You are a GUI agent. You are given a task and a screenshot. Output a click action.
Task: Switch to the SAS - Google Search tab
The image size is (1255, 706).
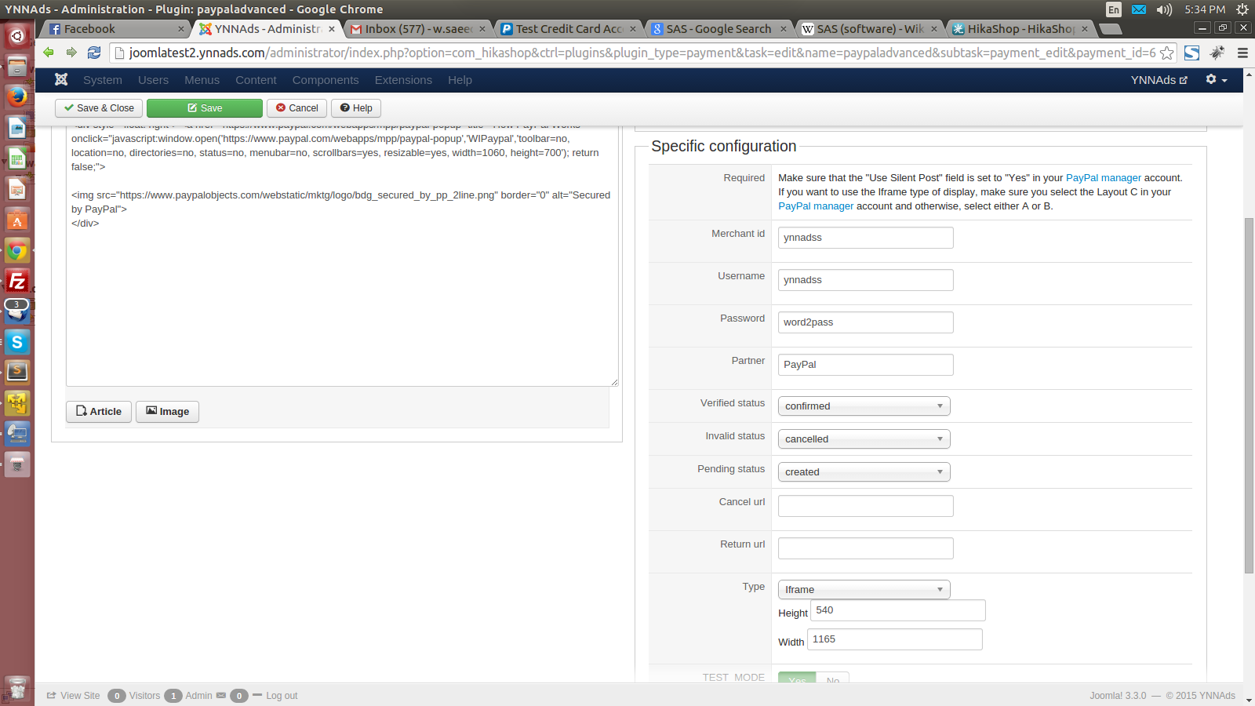click(719, 29)
